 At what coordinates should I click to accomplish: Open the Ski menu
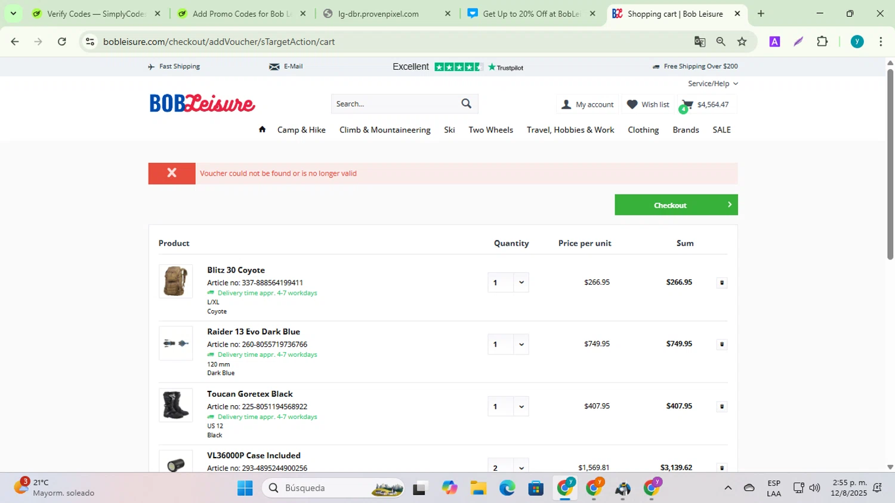pyautogui.click(x=449, y=129)
